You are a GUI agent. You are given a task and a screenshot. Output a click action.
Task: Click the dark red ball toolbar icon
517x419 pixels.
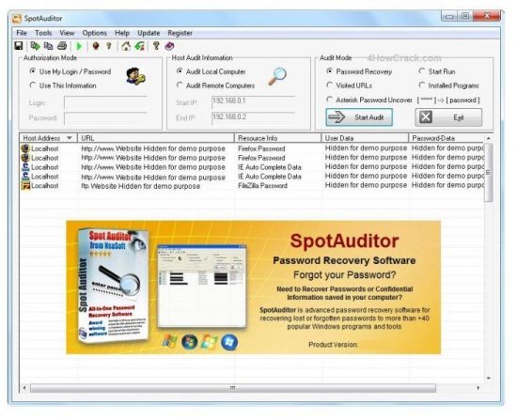pos(96,46)
